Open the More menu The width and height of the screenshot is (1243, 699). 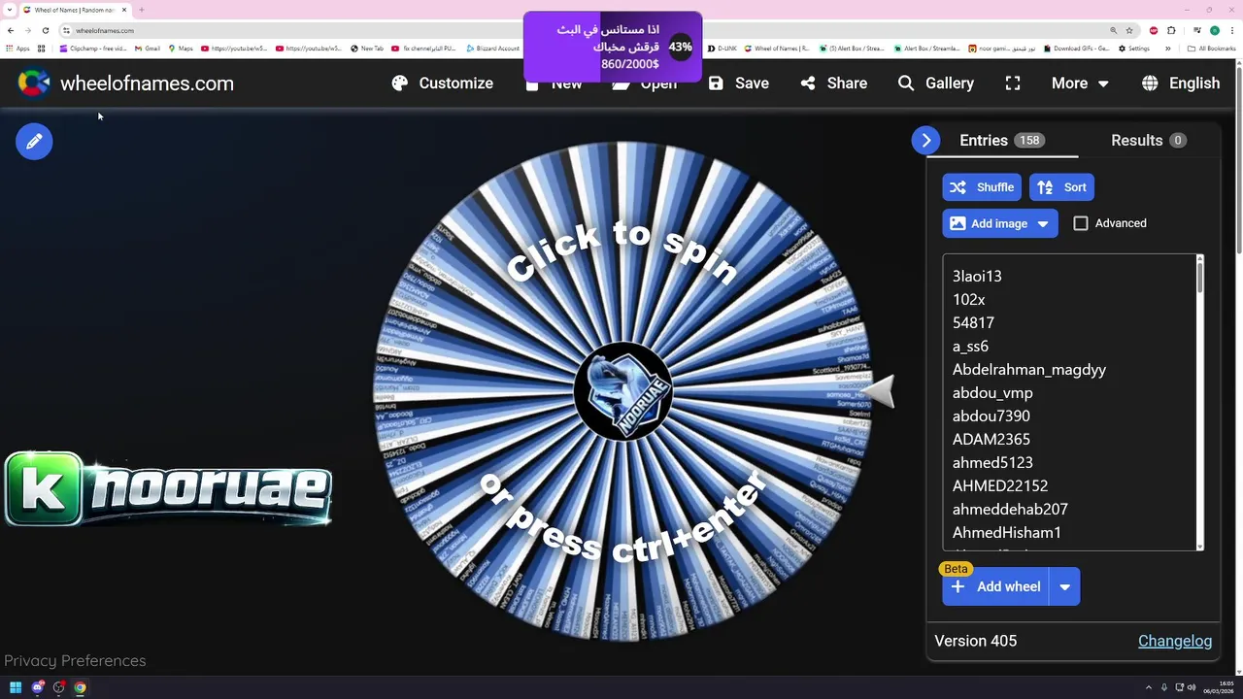1080,83
